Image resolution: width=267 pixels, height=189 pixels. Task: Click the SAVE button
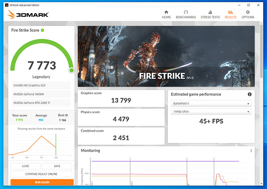point(57,166)
